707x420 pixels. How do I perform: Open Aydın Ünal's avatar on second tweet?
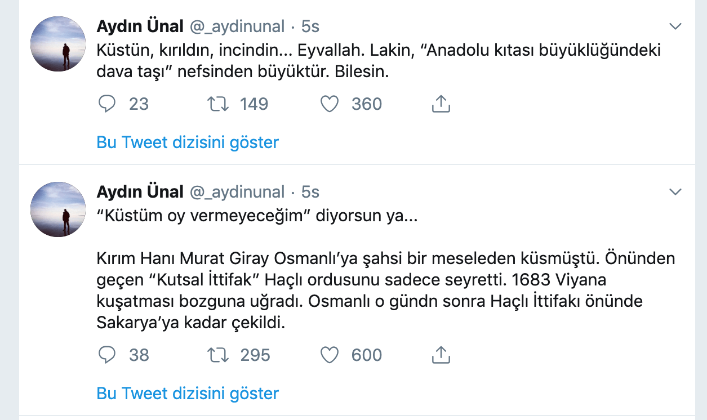coord(57,209)
